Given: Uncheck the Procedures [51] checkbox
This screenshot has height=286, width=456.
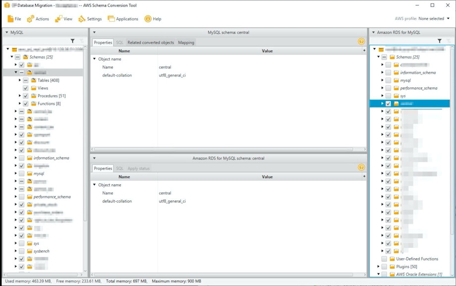Looking at the screenshot, I should pyautogui.click(x=26, y=96).
